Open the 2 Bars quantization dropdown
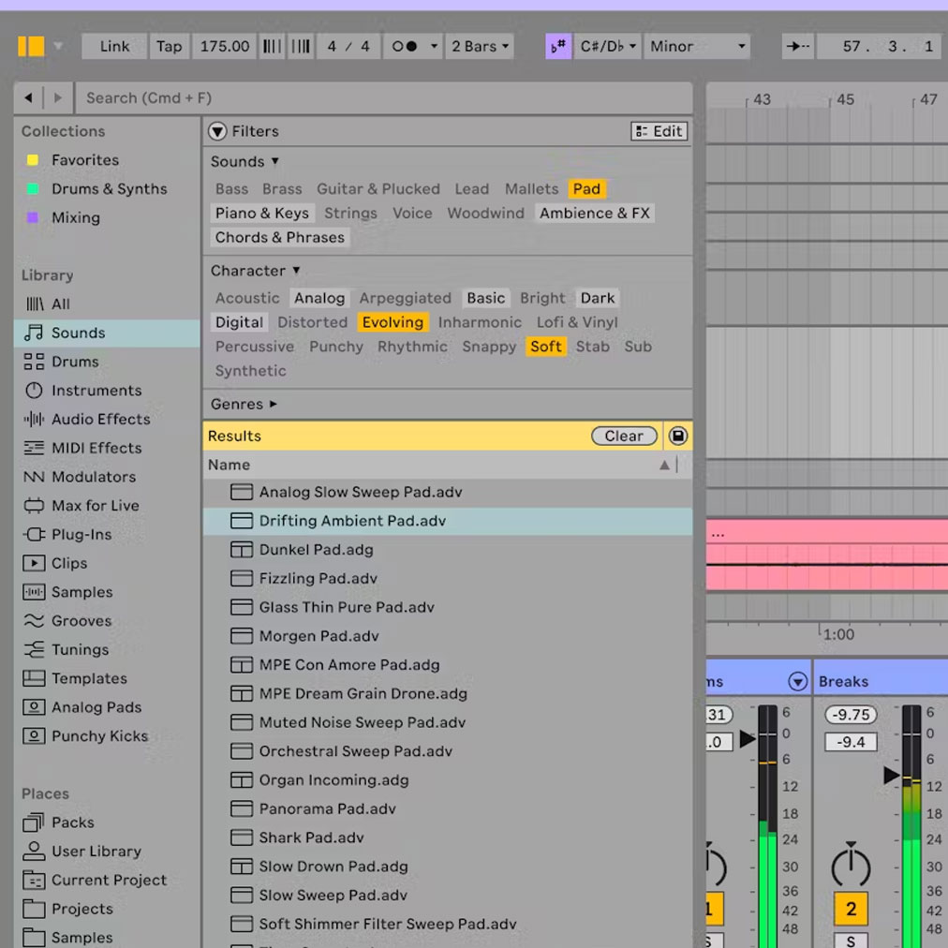Image resolution: width=948 pixels, height=948 pixels. 480,46
